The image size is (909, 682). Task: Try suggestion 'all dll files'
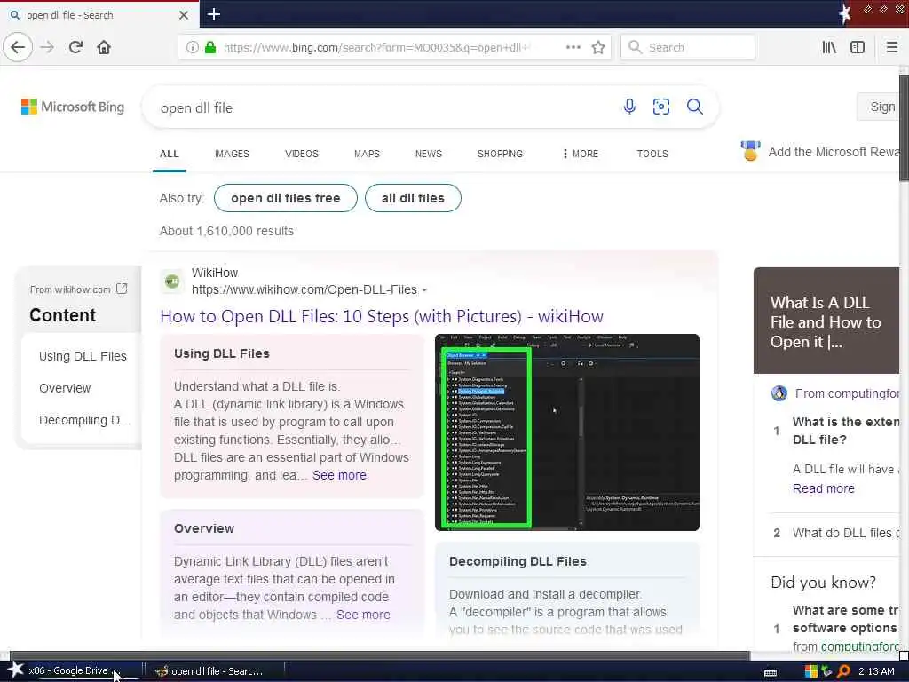[413, 198]
